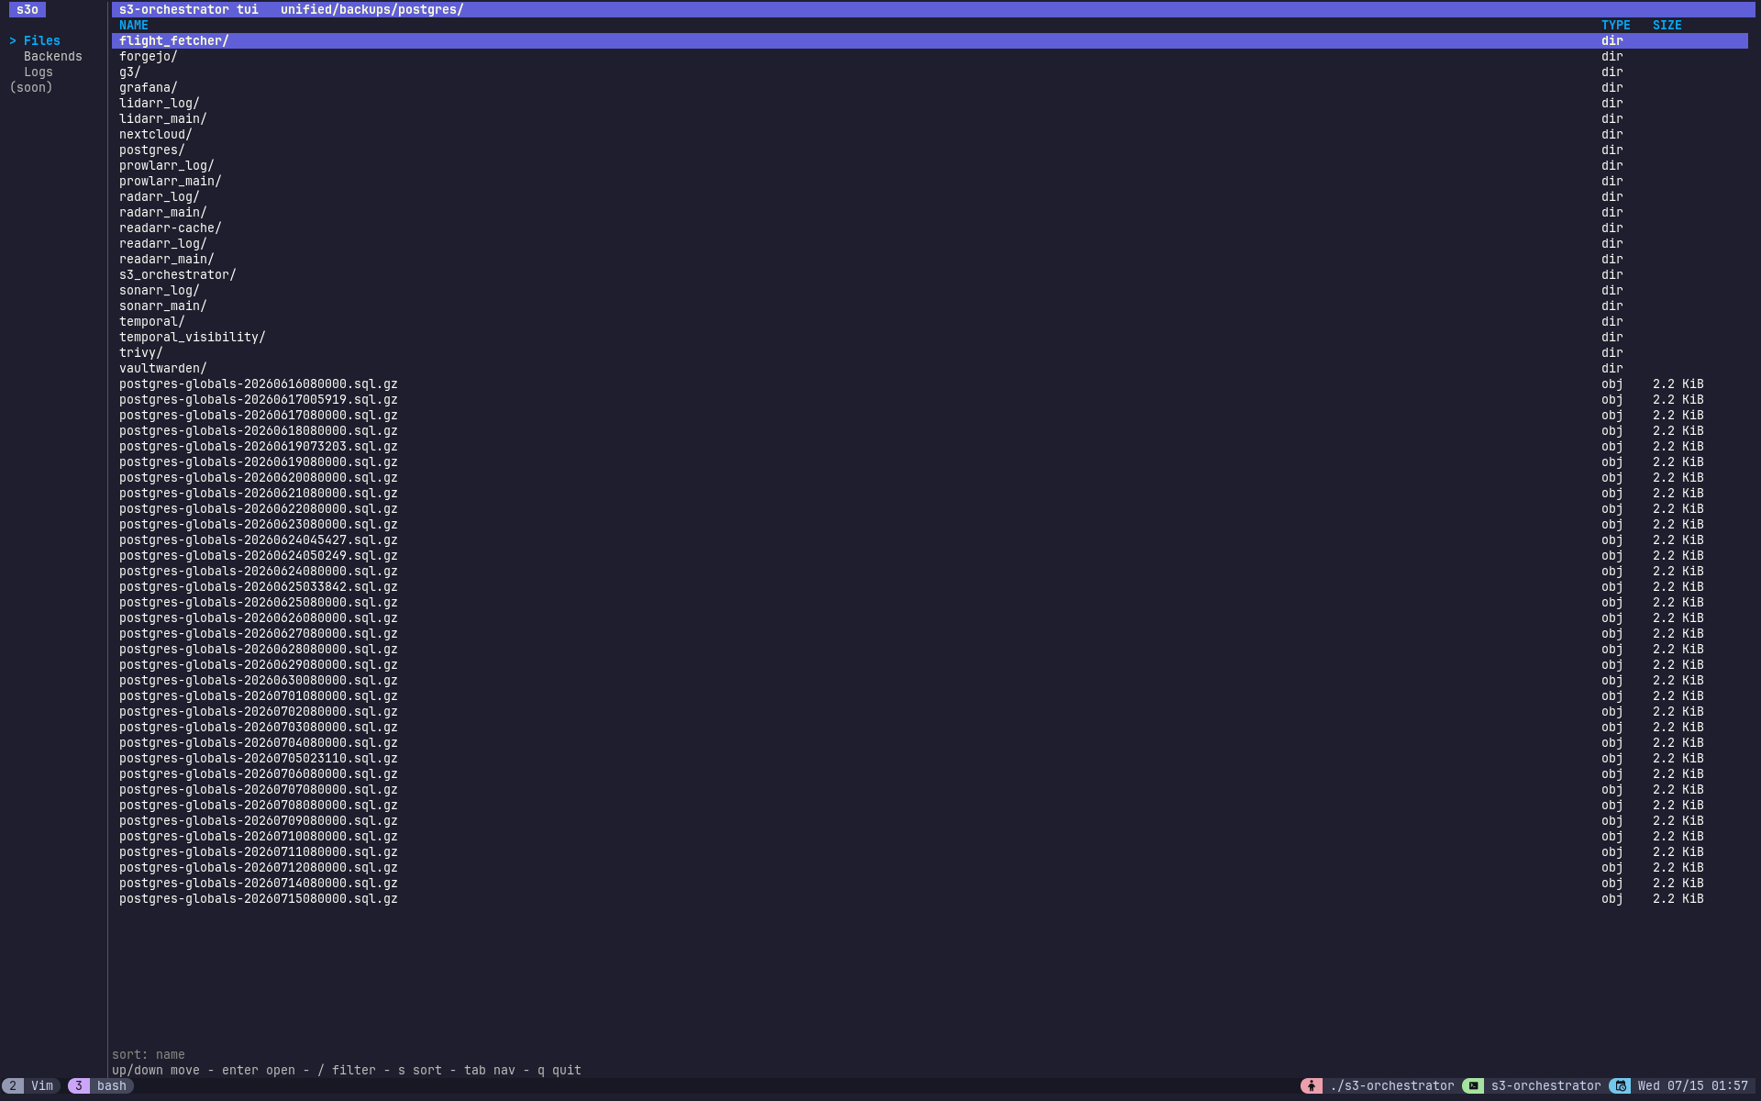Viewport: 1761px width, 1101px height.
Task: Select postgres-globals-20260624050249.sql.gz
Action: tap(929, 555)
